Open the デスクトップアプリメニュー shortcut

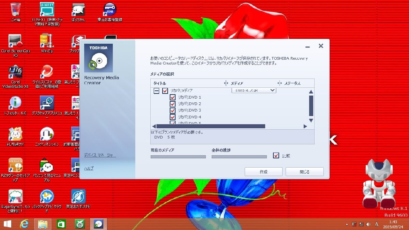pyautogui.click(x=47, y=107)
